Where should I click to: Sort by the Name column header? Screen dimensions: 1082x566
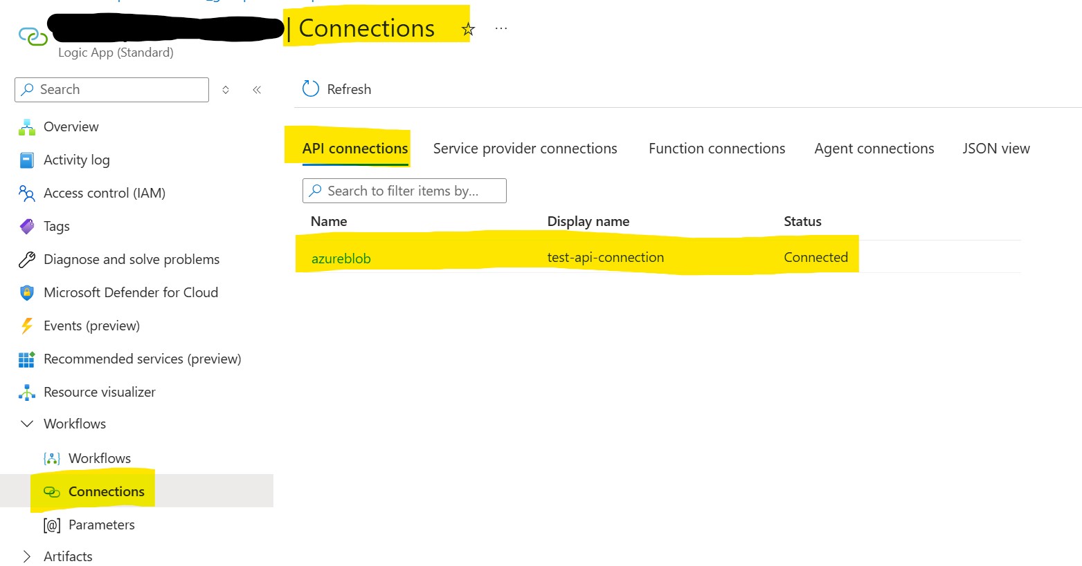pos(329,221)
